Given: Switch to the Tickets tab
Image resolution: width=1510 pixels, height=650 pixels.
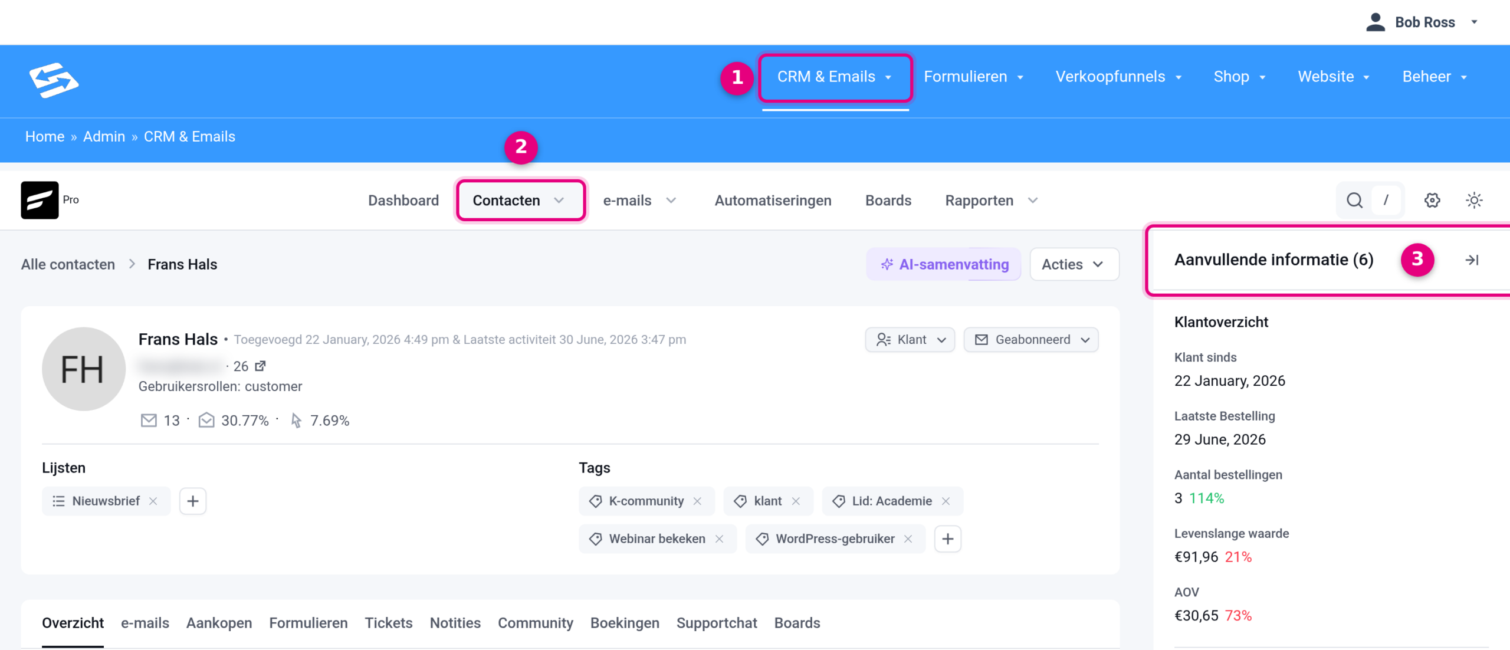Looking at the screenshot, I should pyautogui.click(x=389, y=623).
